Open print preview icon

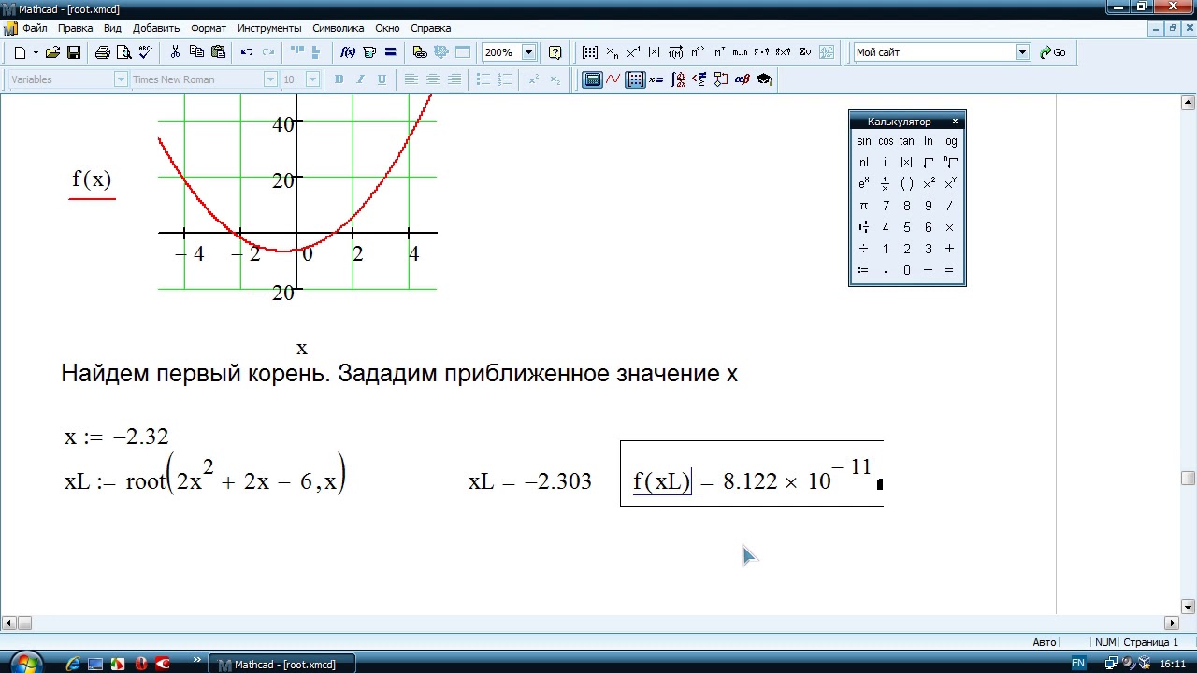[x=123, y=52]
